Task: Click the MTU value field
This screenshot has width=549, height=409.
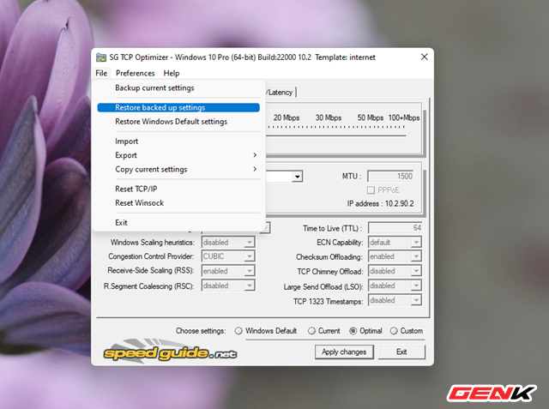Action: point(390,177)
